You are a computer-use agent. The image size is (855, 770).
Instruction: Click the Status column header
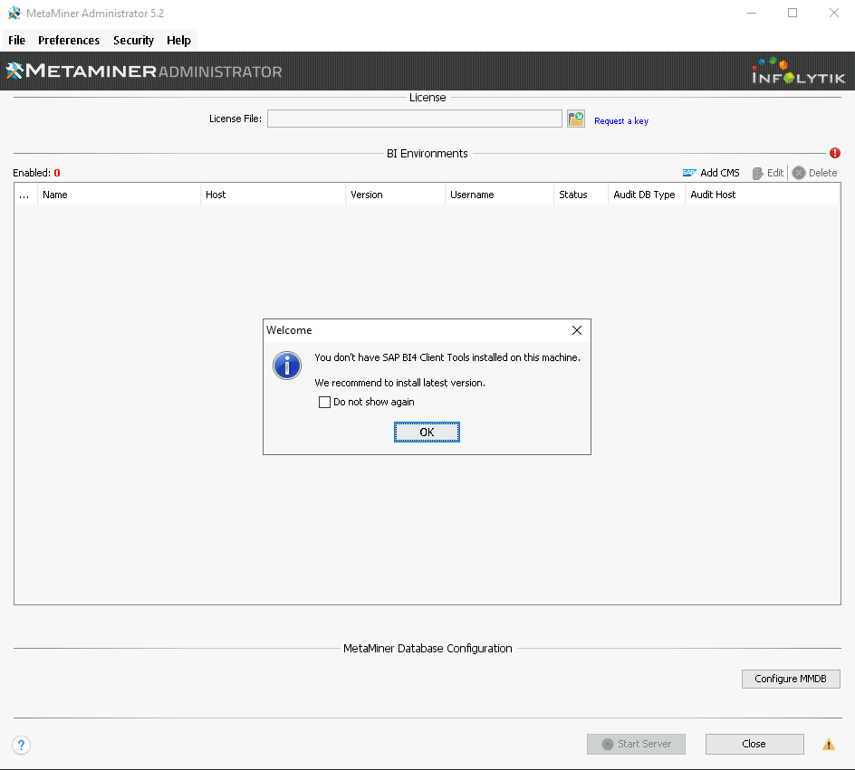(581, 195)
